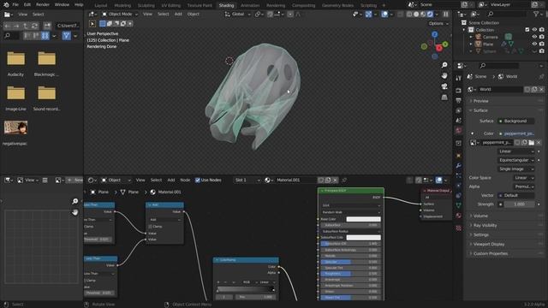Toggle Clamp checkbox on the Add node
548x308 pixels.
[151, 227]
